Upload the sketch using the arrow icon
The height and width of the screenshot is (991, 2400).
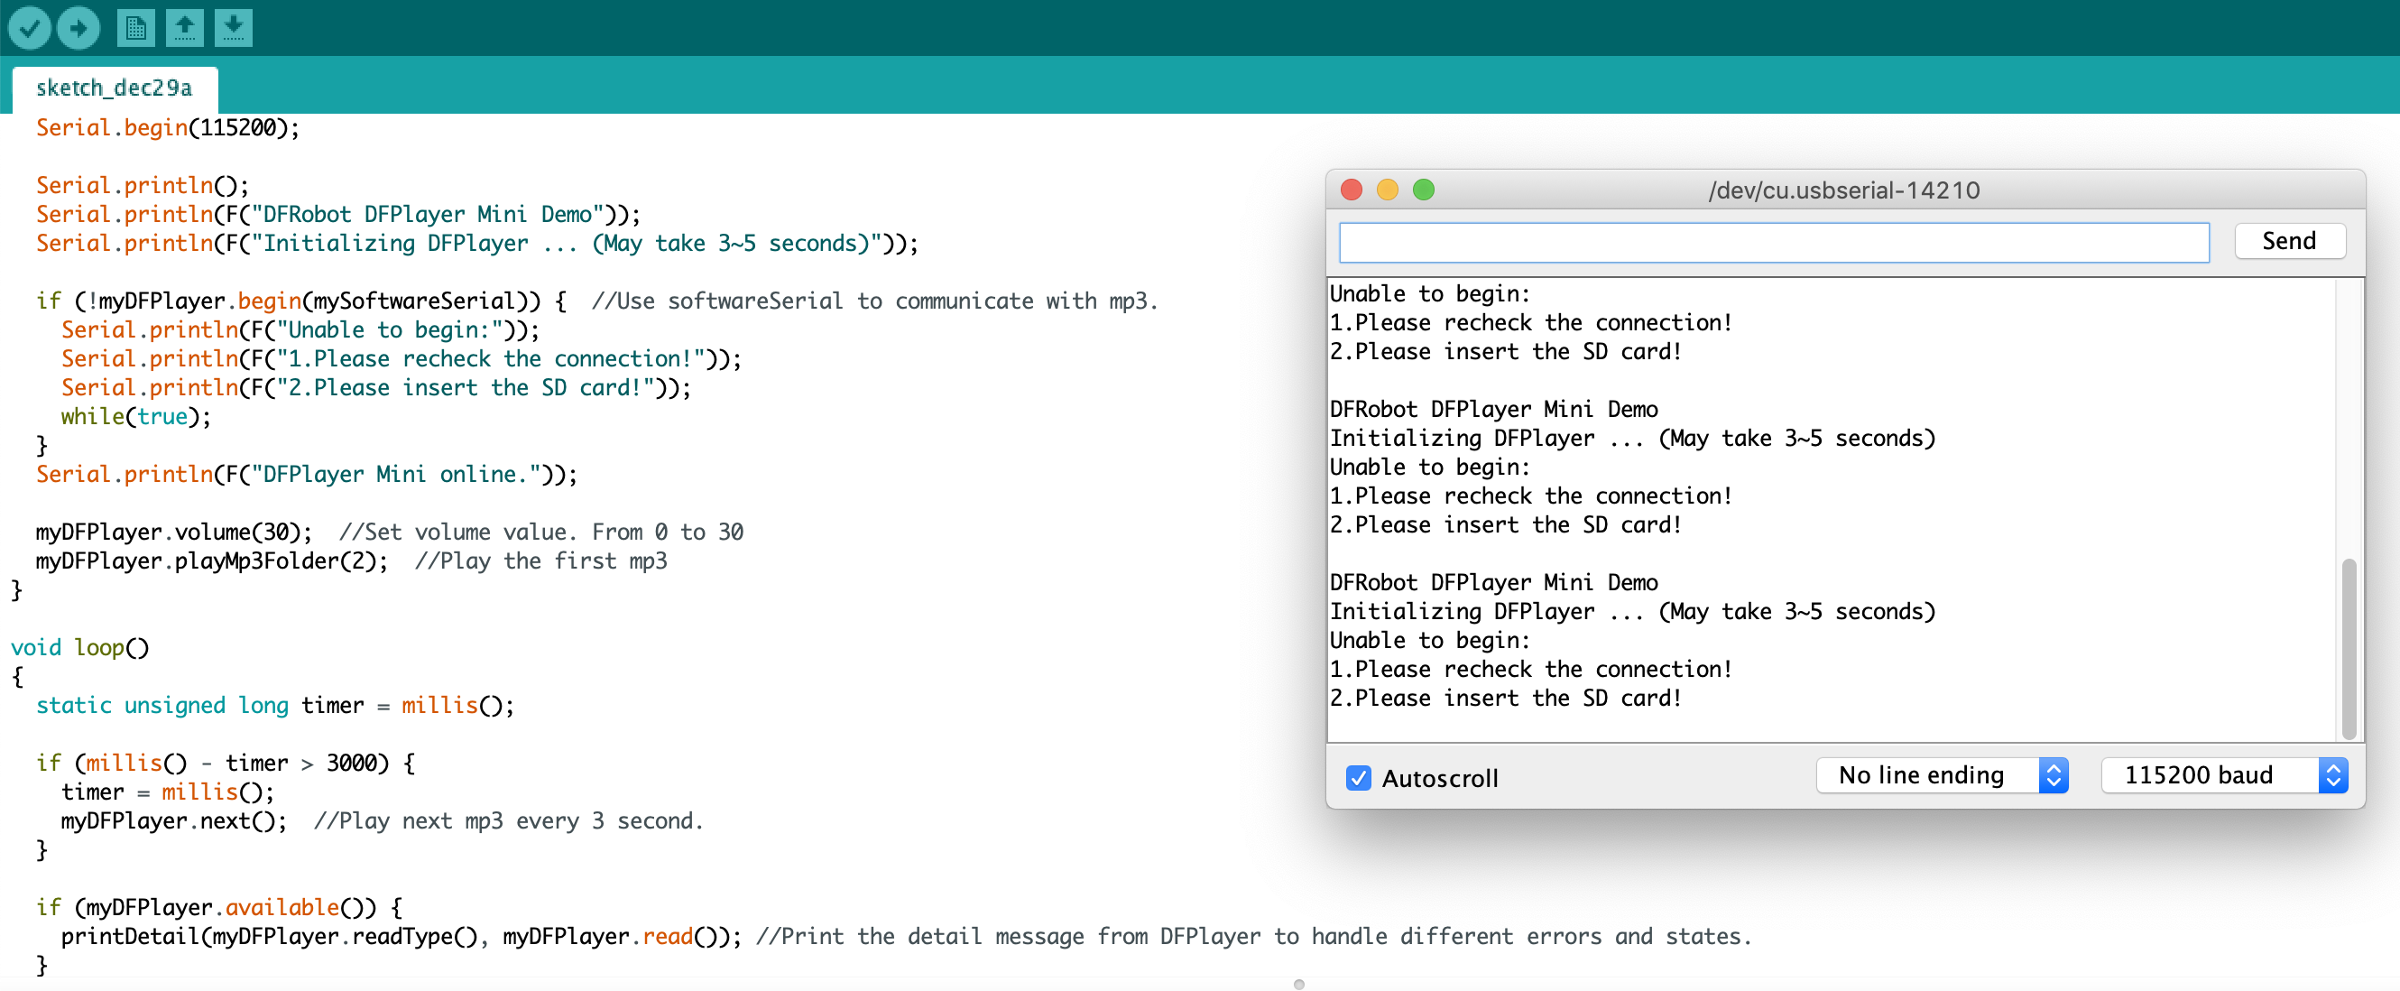point(78,27)
